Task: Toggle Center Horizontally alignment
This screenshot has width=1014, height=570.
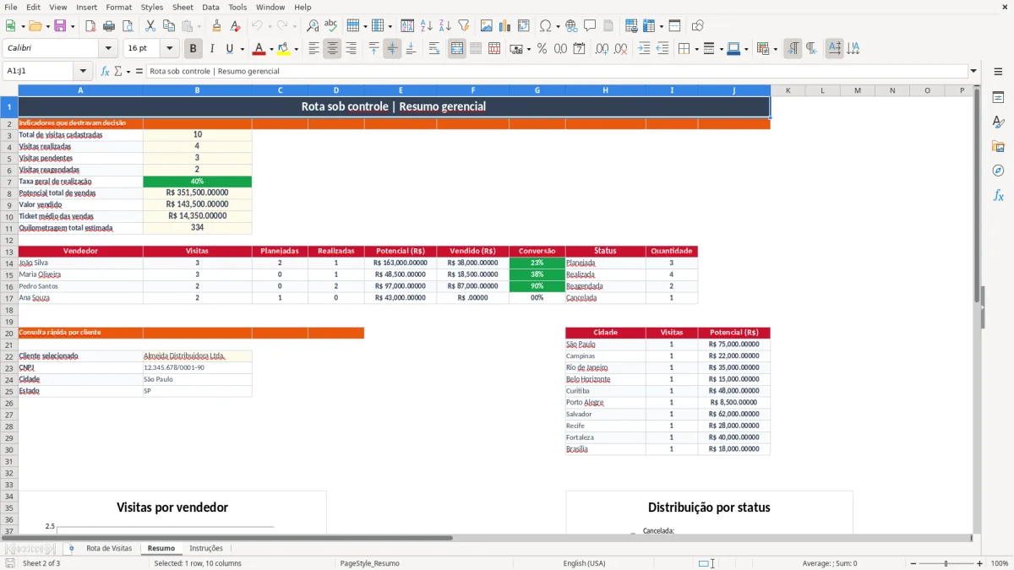Action: (x=332, y=49)
